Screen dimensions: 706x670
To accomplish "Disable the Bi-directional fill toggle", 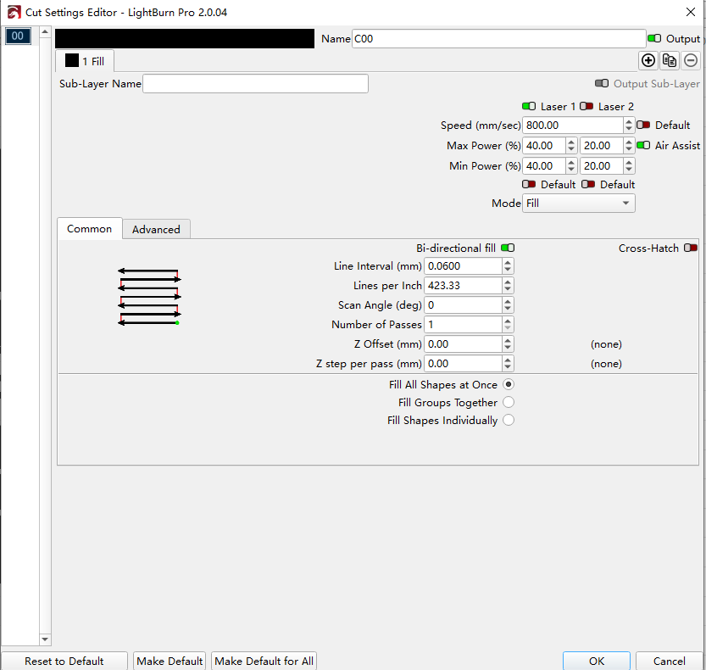I will pyautogui.click(x=508, y=248).
